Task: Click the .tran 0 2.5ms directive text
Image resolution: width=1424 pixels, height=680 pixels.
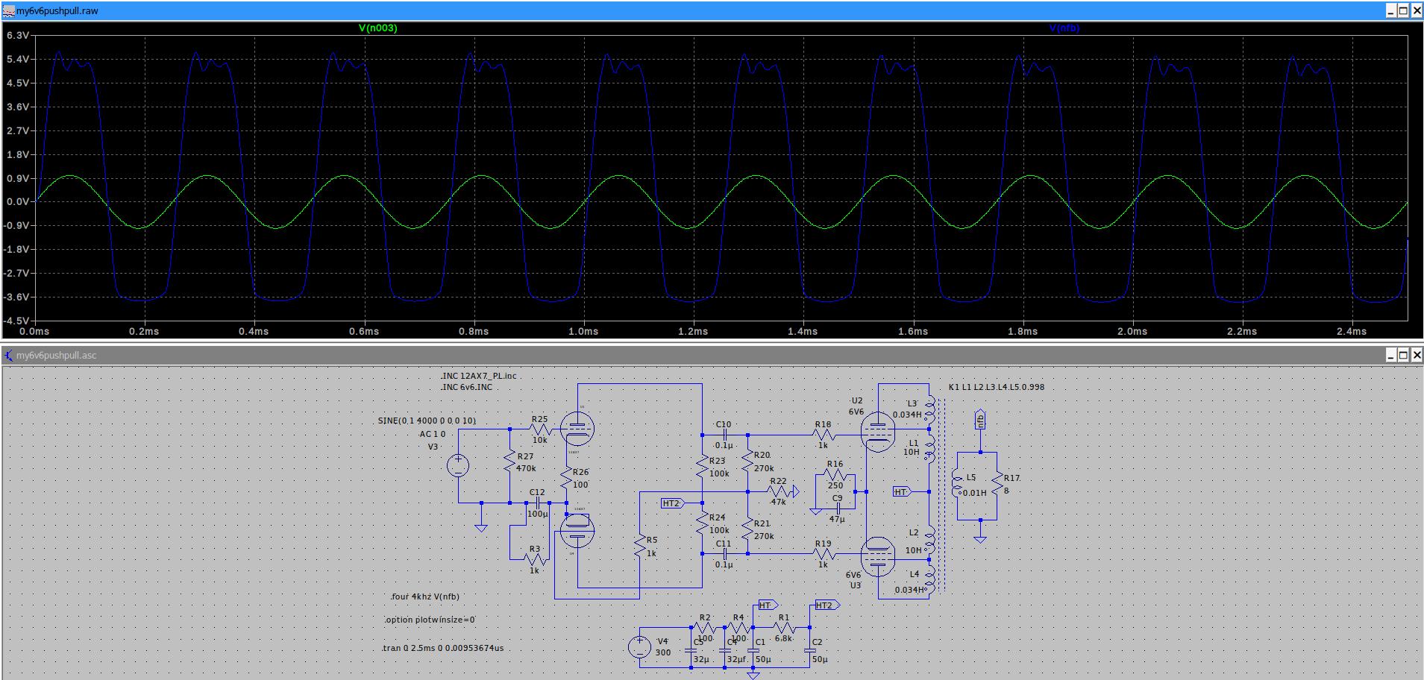Action: point(443,648)
